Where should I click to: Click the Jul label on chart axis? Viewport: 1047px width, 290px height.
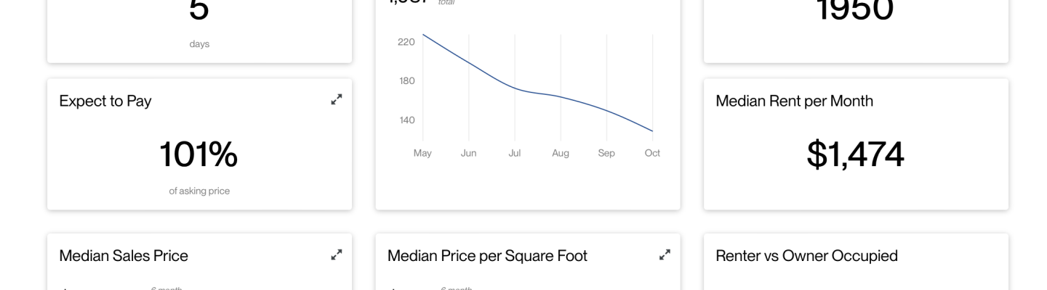click(x=515, y=153)
